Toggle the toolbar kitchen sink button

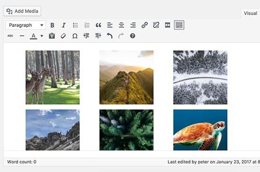pos(179,25)
